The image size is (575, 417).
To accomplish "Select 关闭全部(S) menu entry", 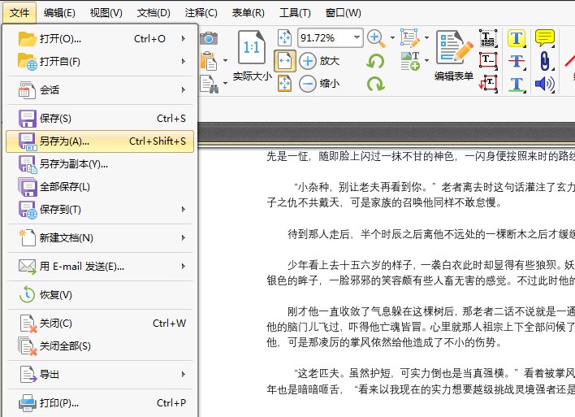I will click(100, 346).
